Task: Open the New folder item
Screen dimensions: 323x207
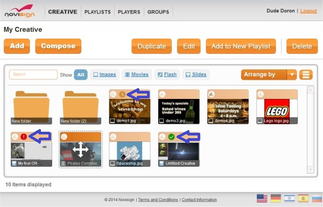Action: pyautogui.click(x=31, y=107)
